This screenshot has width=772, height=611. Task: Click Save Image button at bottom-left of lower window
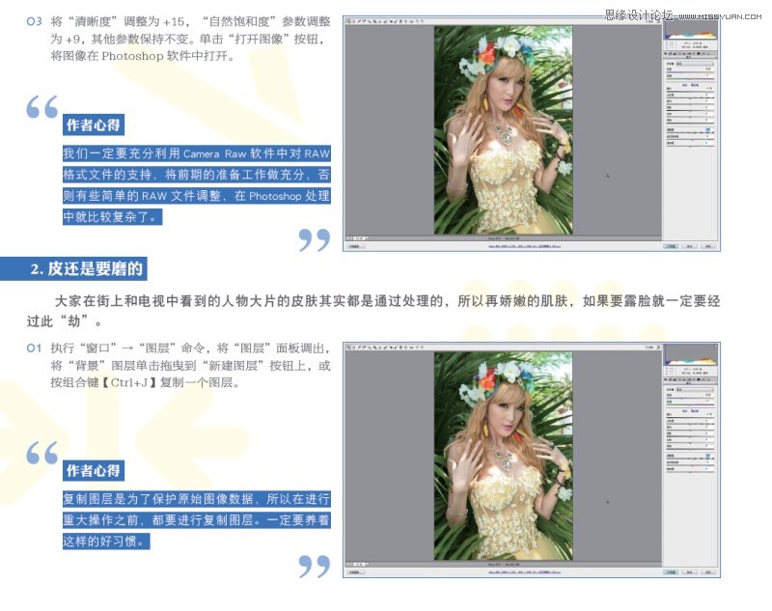(x=356, y=572)
